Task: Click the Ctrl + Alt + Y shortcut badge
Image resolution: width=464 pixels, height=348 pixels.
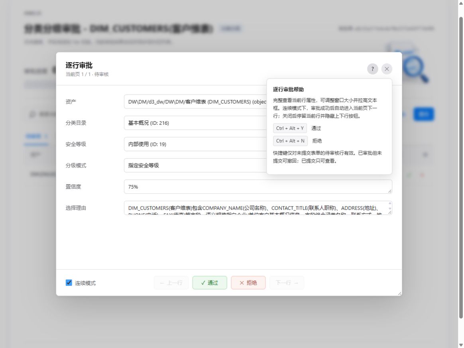Action: point(290,128)
